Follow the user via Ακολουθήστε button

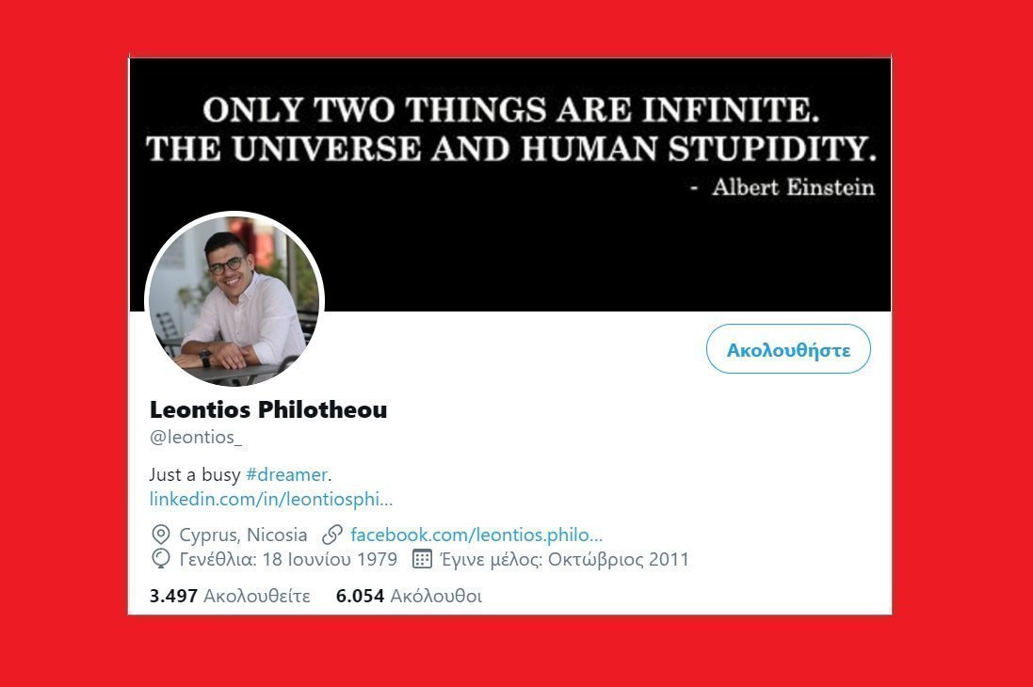[x=788, y=349]
